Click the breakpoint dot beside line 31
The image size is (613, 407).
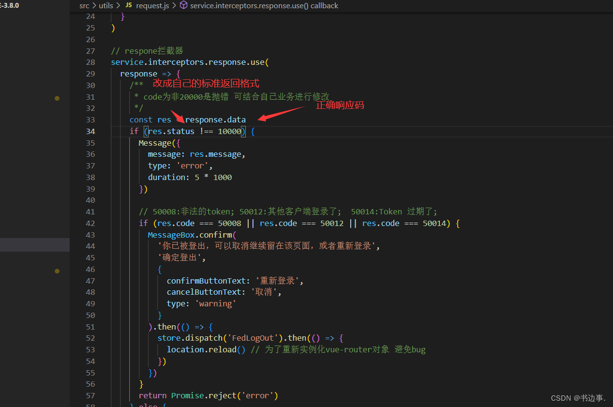[x=57, y=98]
